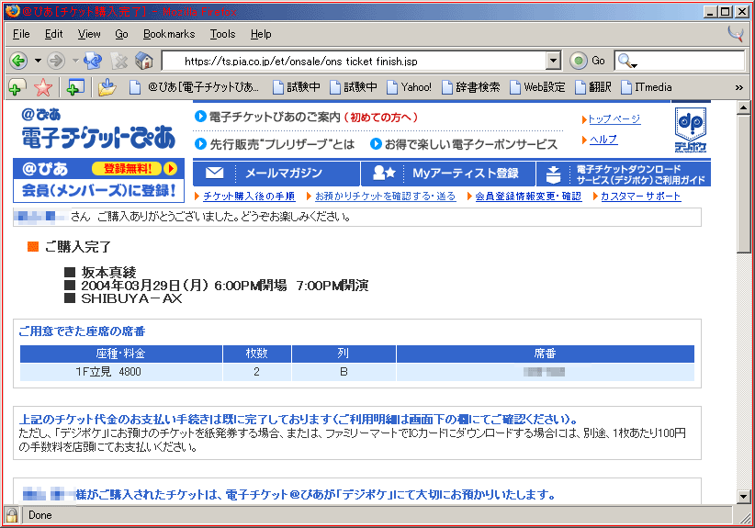This screenshot has width=755, height=528.
Task: Click the デジポケ dp logo icon
Action: coord(691,129)
